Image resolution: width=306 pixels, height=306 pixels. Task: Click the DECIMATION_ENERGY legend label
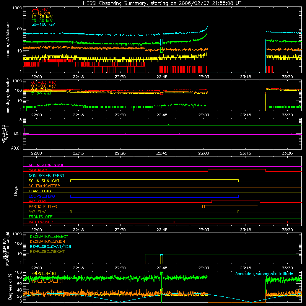(49, 236)
